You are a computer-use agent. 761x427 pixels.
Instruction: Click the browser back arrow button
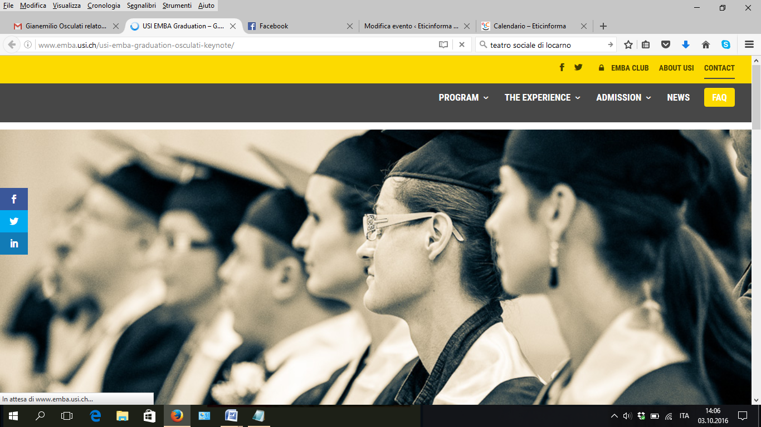12,44
